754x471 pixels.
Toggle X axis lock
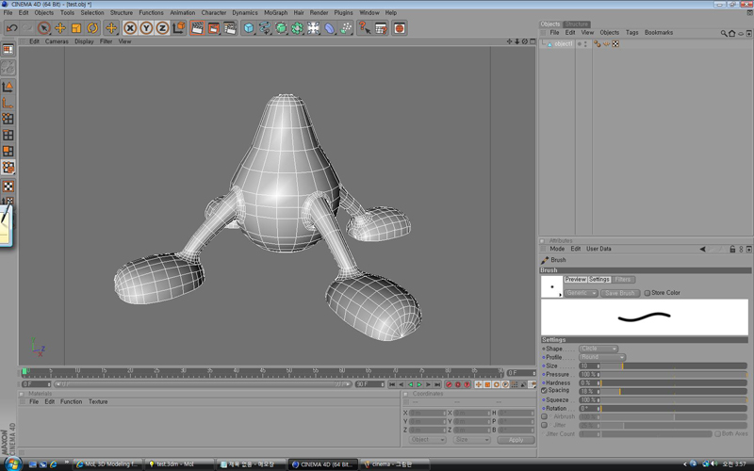(x=130, y=28)
